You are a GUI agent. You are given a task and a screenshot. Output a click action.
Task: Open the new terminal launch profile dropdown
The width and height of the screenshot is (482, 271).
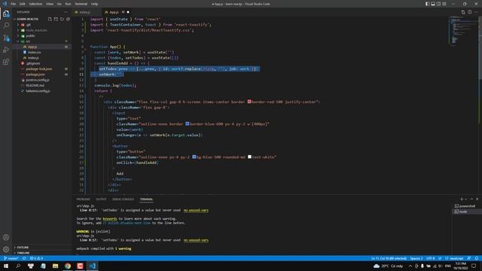[x=466, y=199]
